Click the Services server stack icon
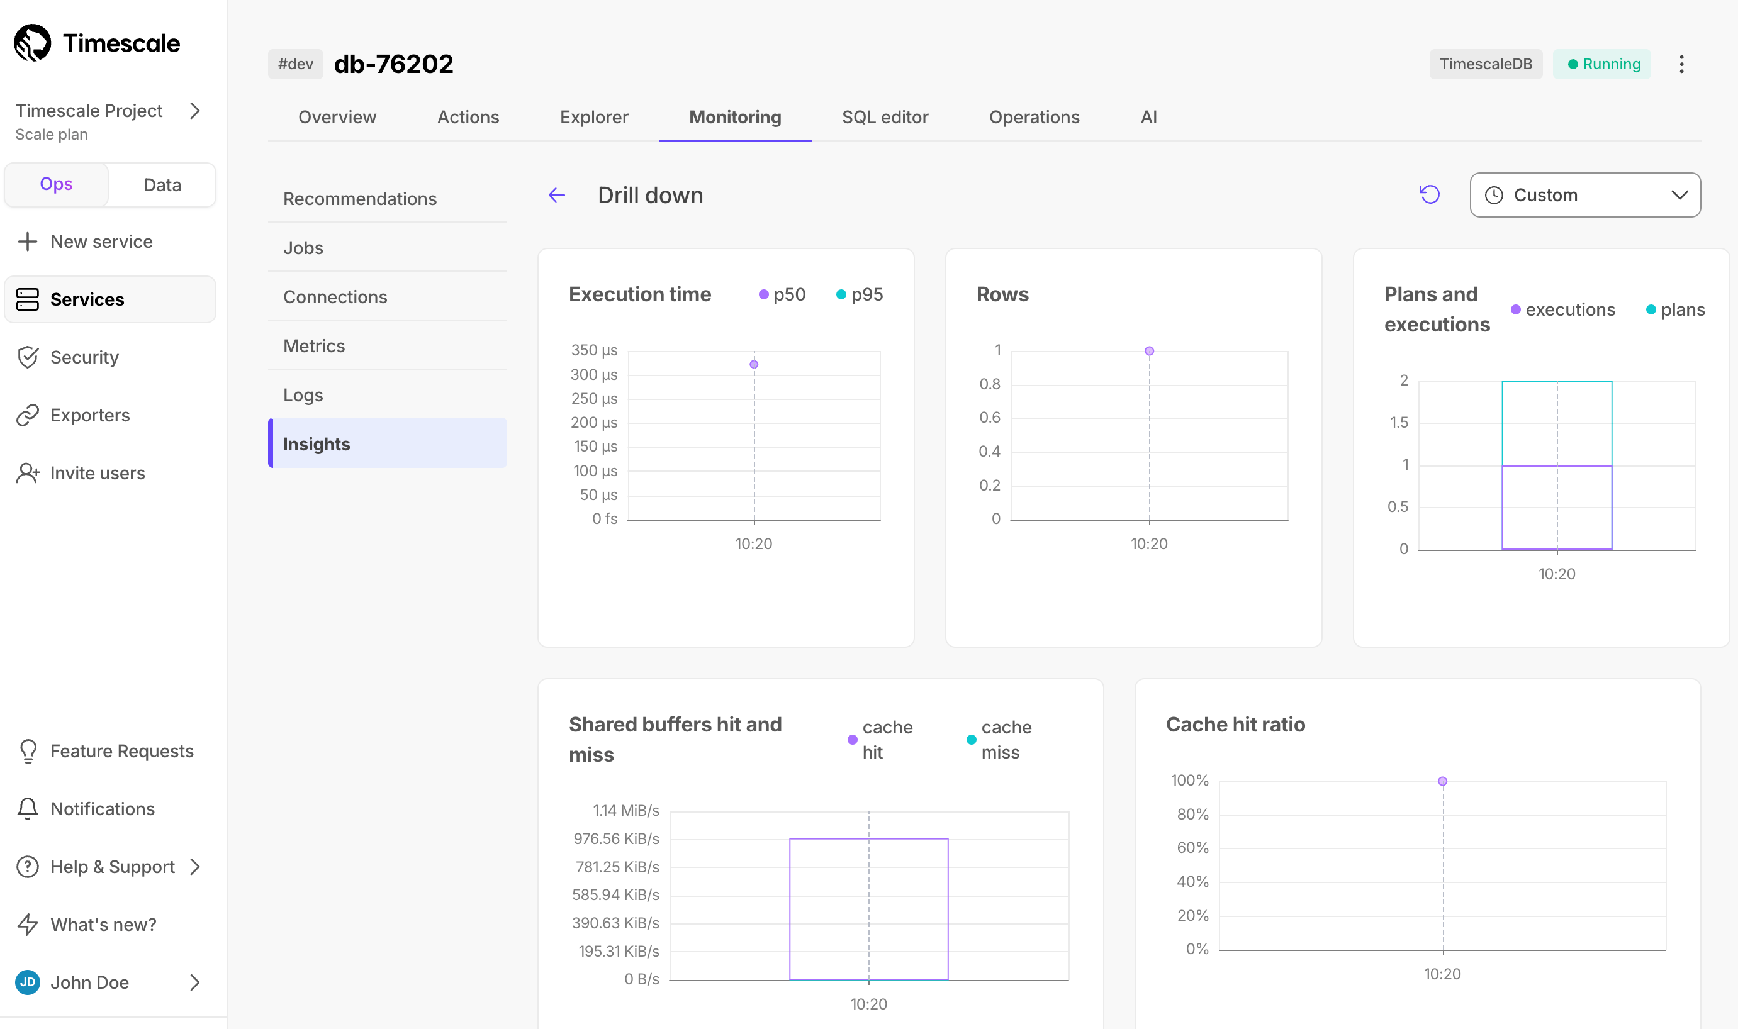The image size is (1738, 1029). point(27,299)
